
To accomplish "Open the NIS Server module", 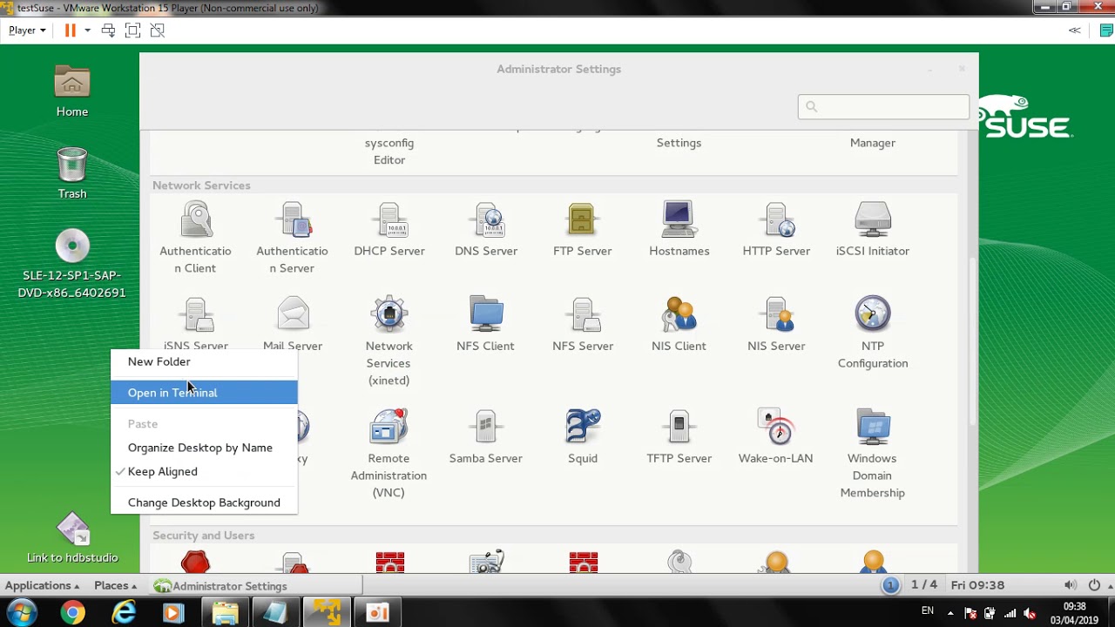I will pos(776,324).
